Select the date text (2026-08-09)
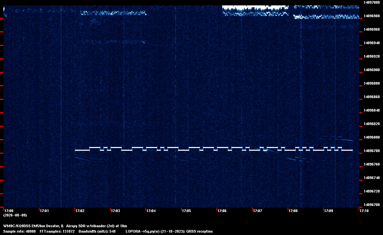Screen dimensions: 383x235 click(x=15, y=215)
